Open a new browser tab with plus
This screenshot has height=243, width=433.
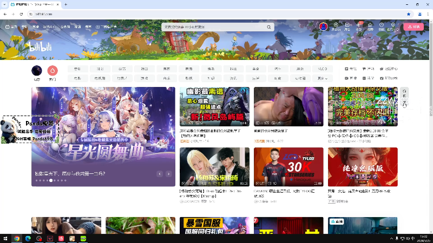click(x=65, y=4)
